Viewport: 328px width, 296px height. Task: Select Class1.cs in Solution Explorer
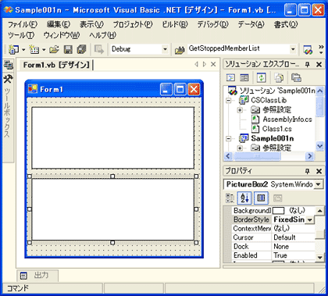(276, 129)
